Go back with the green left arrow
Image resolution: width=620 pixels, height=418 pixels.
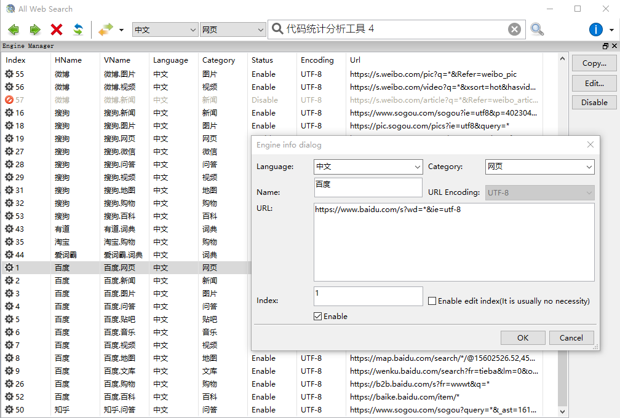[14, 30]
